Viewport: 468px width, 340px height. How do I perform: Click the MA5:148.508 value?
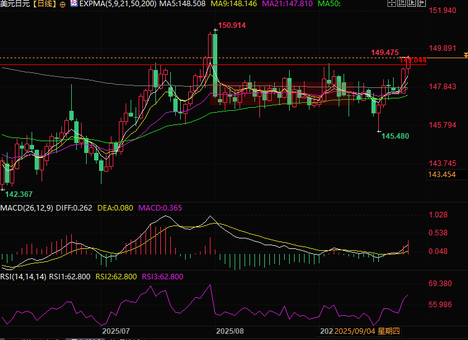(x=183, y=4)
